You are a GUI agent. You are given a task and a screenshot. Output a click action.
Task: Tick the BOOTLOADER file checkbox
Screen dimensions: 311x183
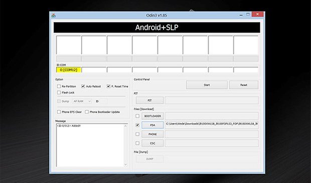137,116
